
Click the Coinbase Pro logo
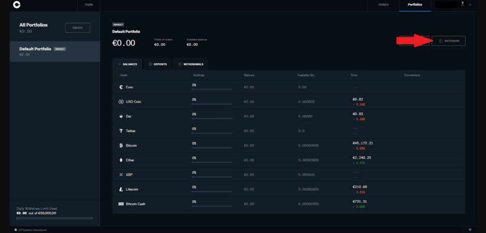(17, 5)
